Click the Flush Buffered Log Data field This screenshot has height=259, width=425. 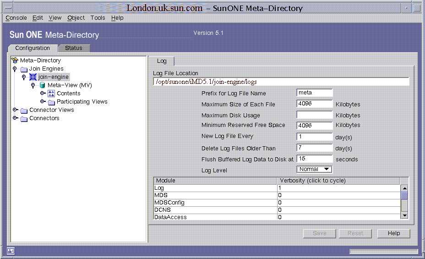pos(315,159)
